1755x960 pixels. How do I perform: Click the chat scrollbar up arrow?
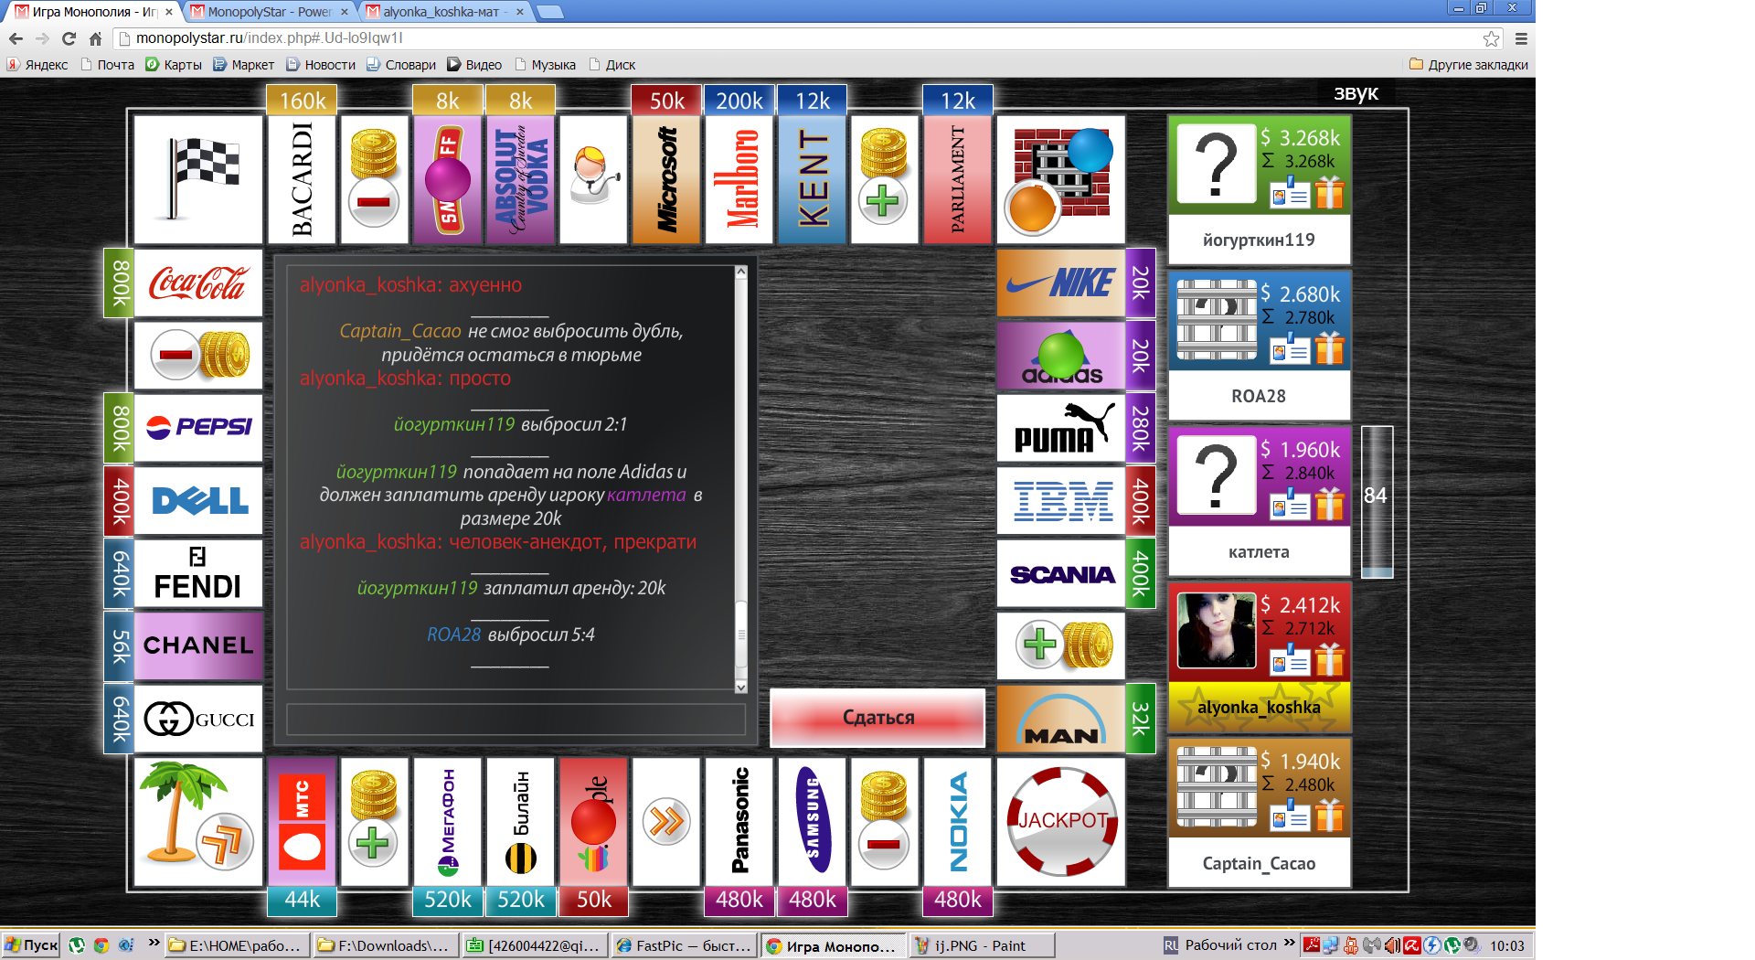pyautogui.click(x=741, y=272)
